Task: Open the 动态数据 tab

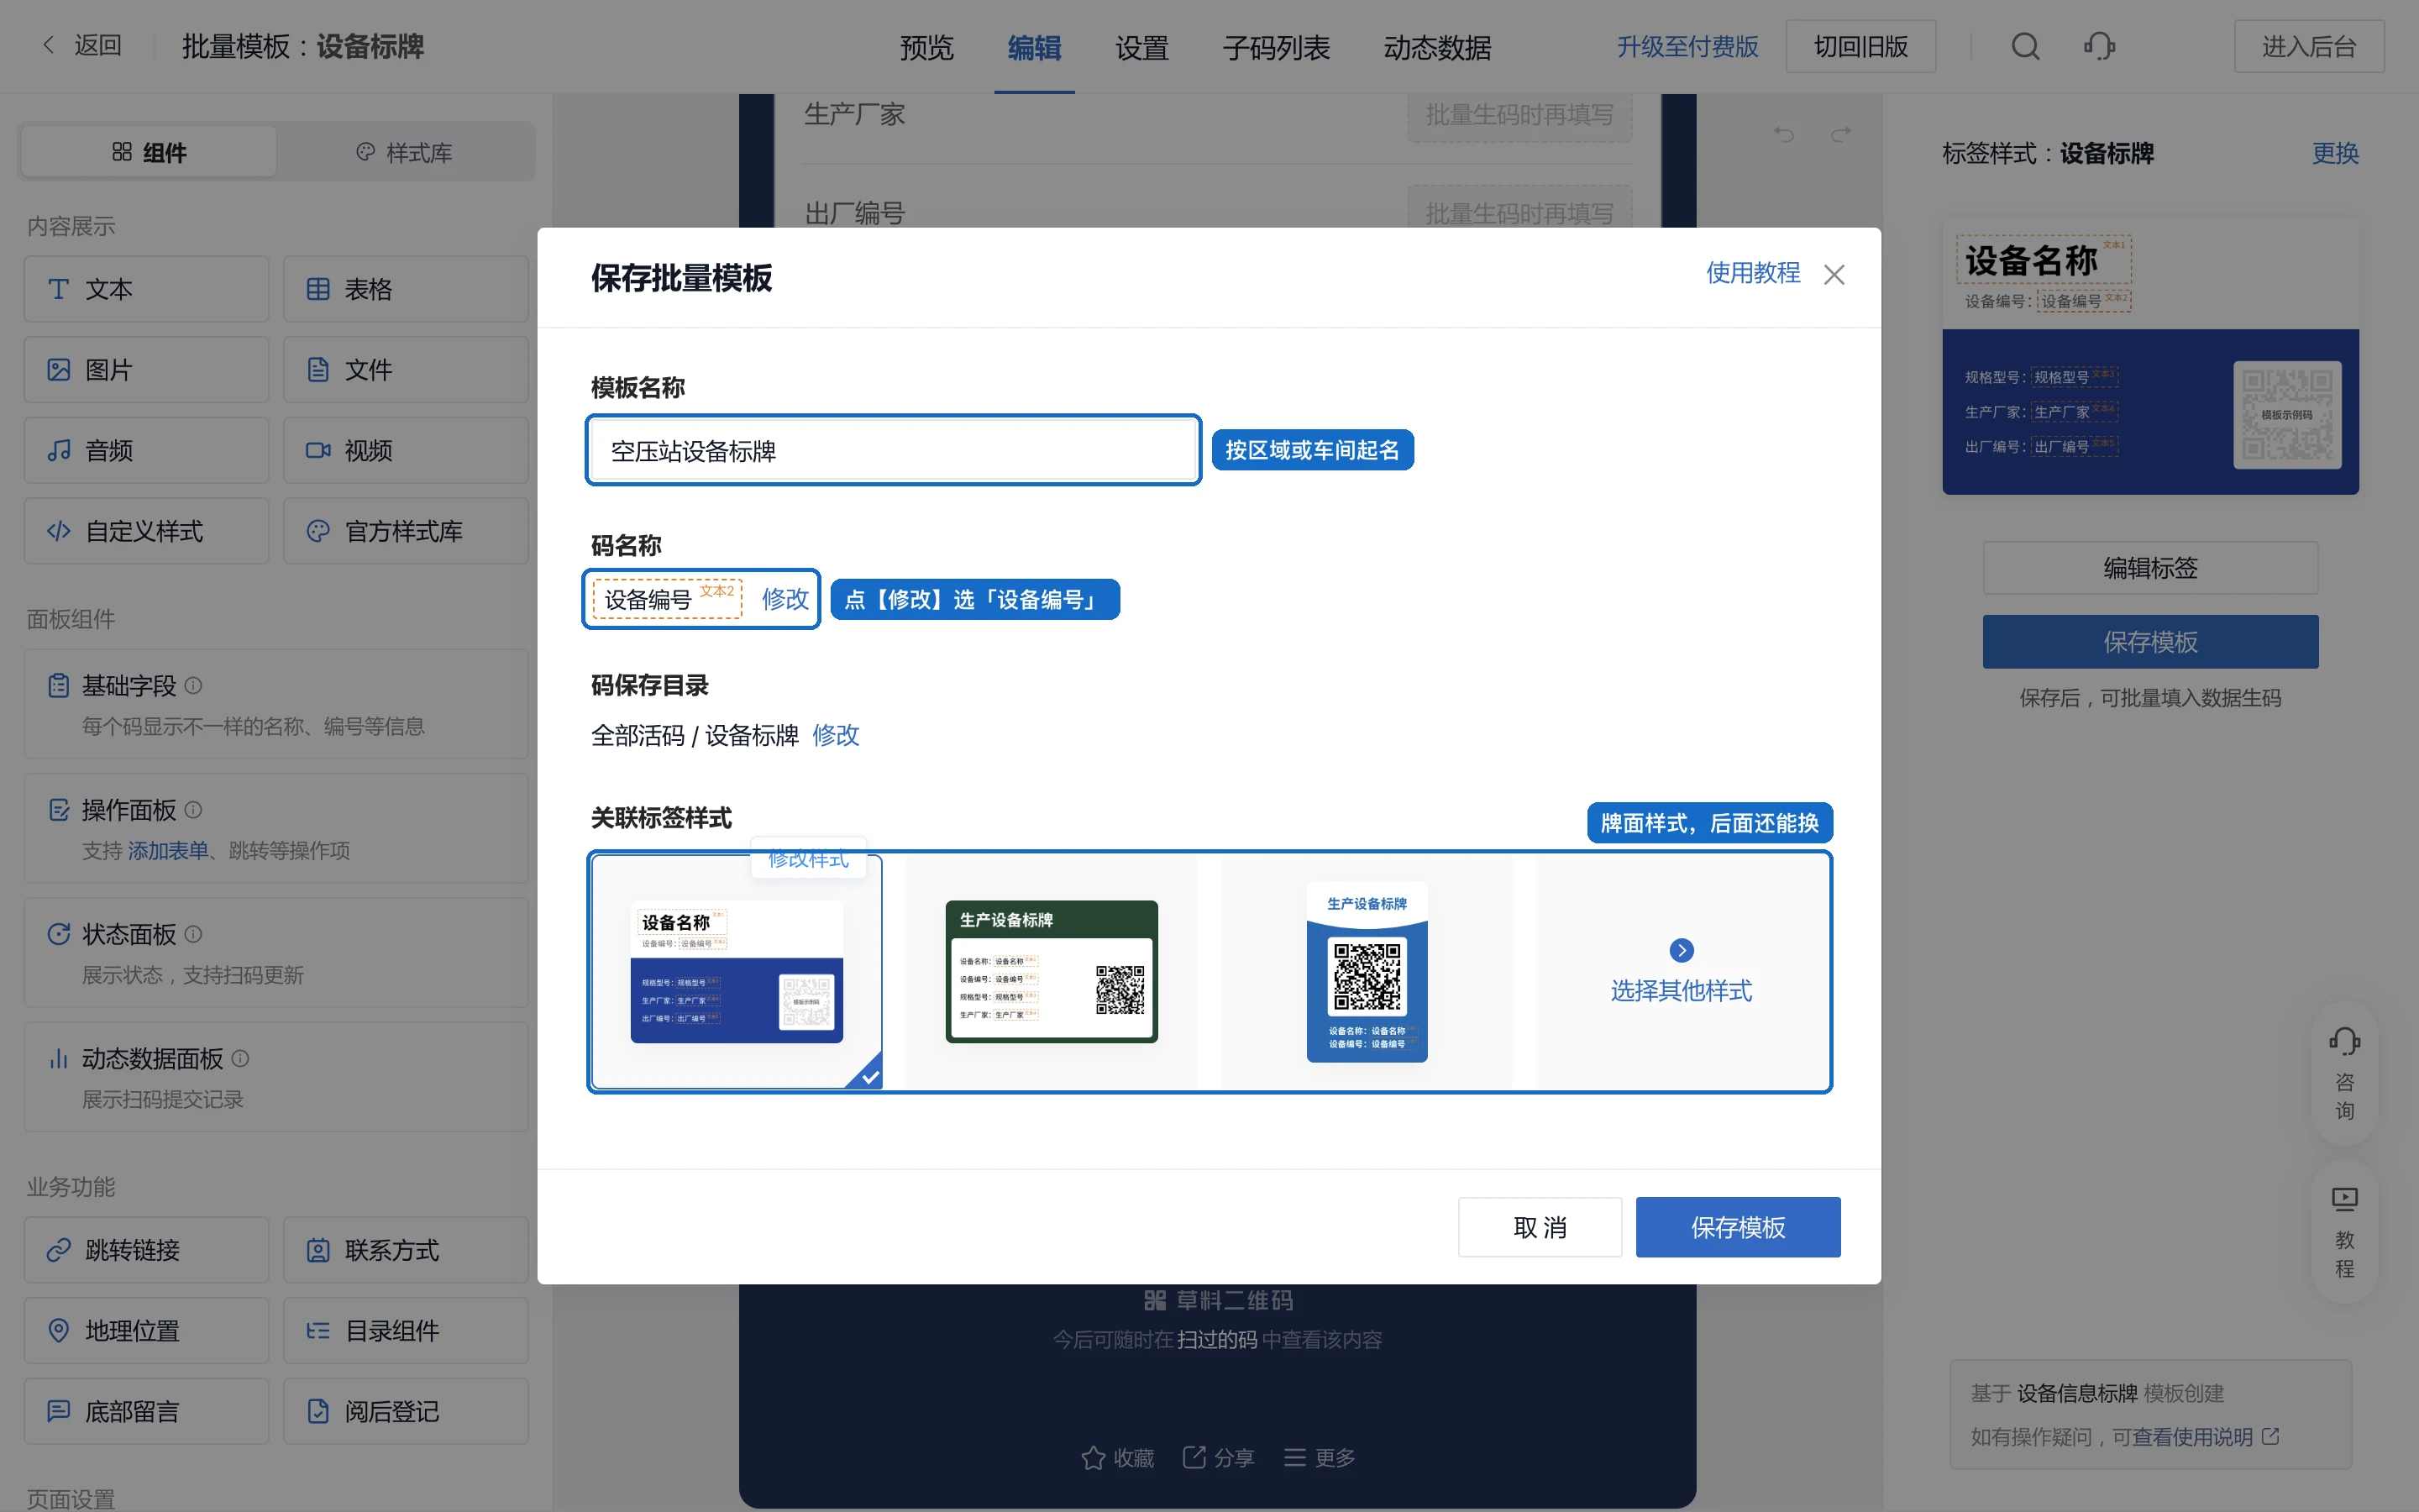Action: [x=1436, y=47]
